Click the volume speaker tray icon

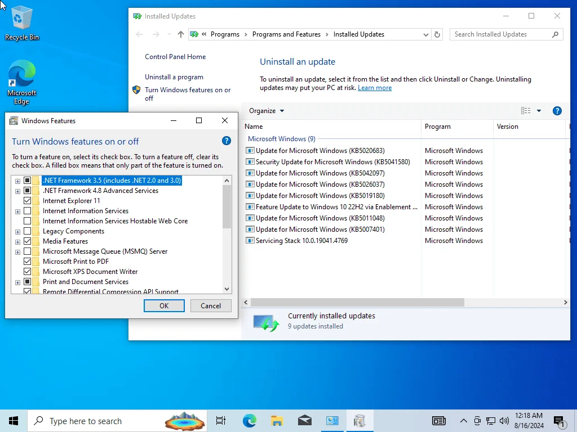[504, 421]
